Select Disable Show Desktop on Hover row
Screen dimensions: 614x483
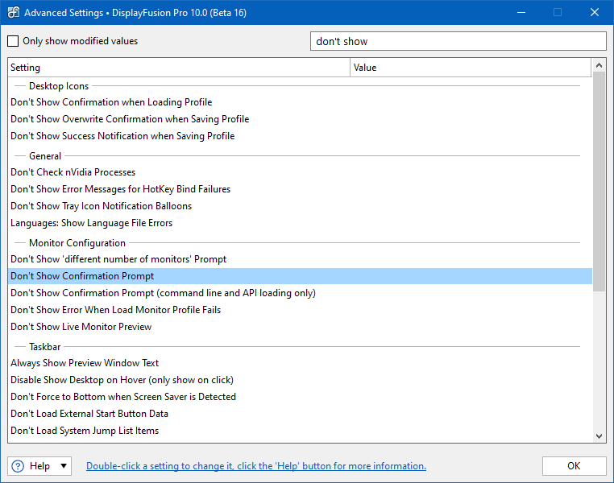(300, 380)
